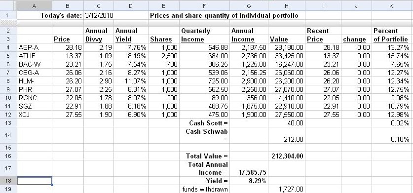Select the funds withdrawn amount 1,727.00
Screen dimensions: 413x193
287,189
